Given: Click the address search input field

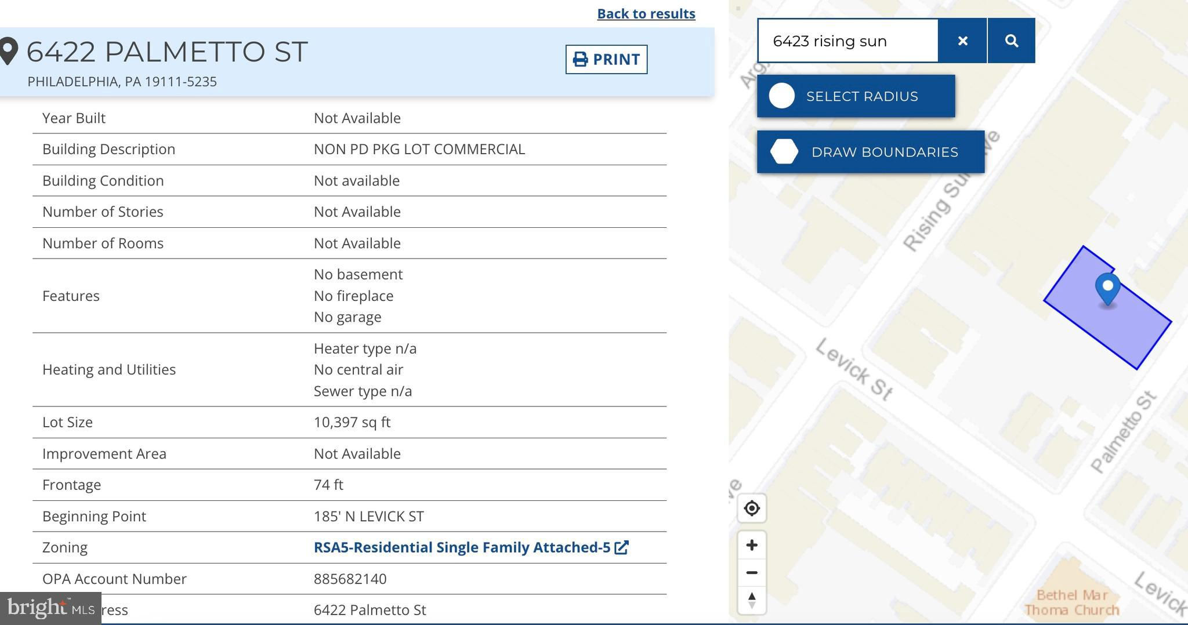Looking at the screenshot, I should 847,41.
